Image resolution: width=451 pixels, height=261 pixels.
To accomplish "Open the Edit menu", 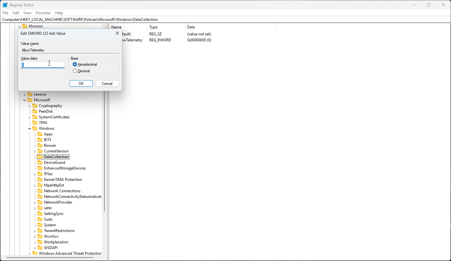I will (x=16, y=13).
